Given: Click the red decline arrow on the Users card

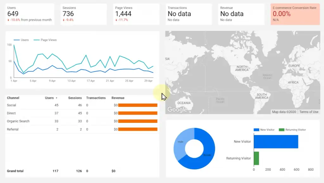Looking at the screenshot, I should [9, 20].
